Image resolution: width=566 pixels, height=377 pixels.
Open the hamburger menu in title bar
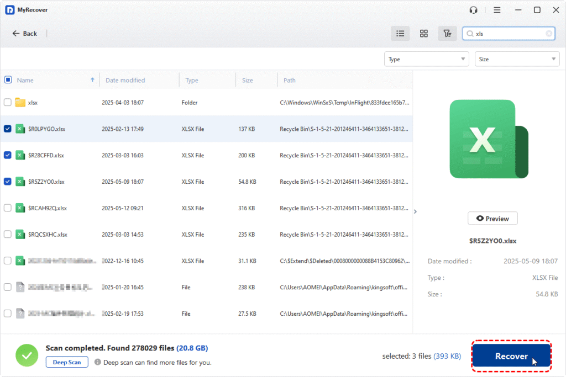[x=497, y=10]
